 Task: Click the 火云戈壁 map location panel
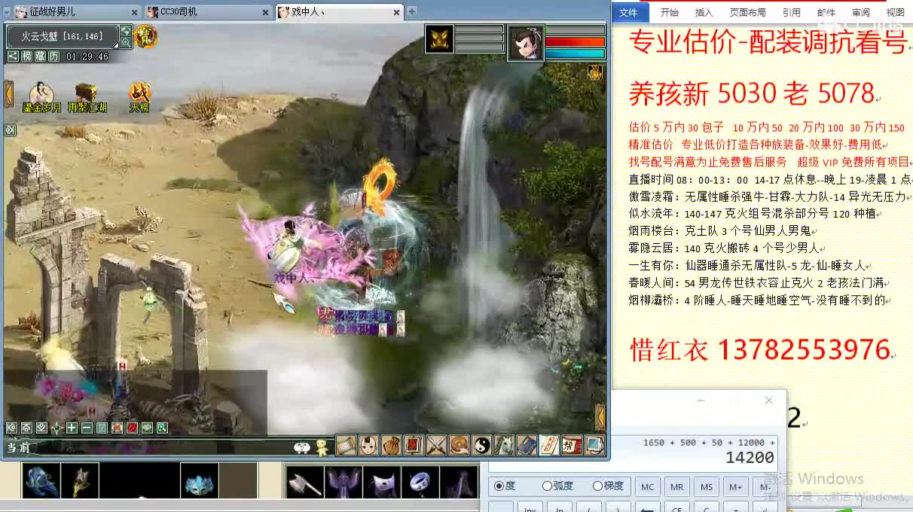click(63, 36)
